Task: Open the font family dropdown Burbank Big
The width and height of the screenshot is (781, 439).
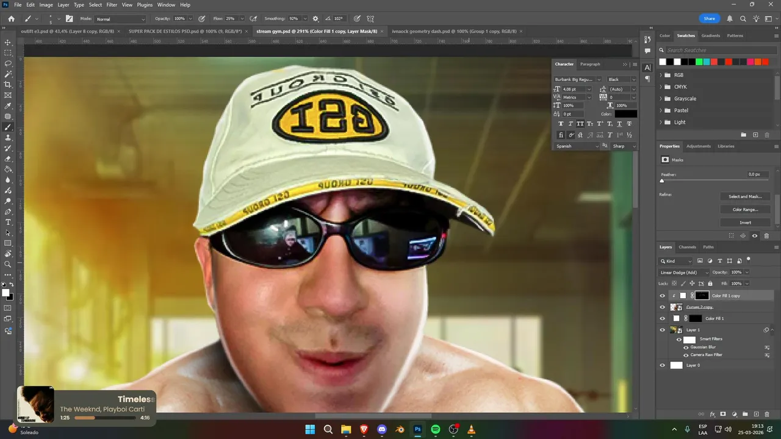Action: point(577,79)
